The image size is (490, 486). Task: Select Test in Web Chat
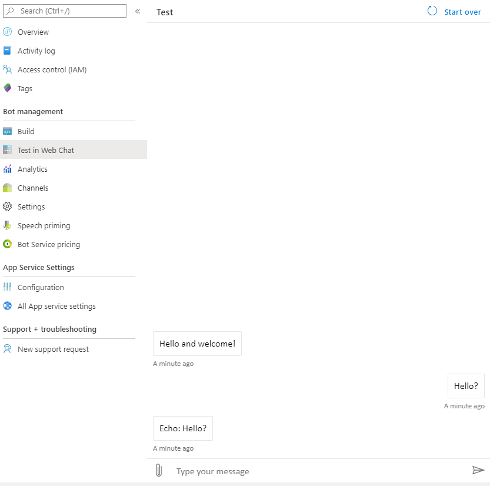click(46, 151)
